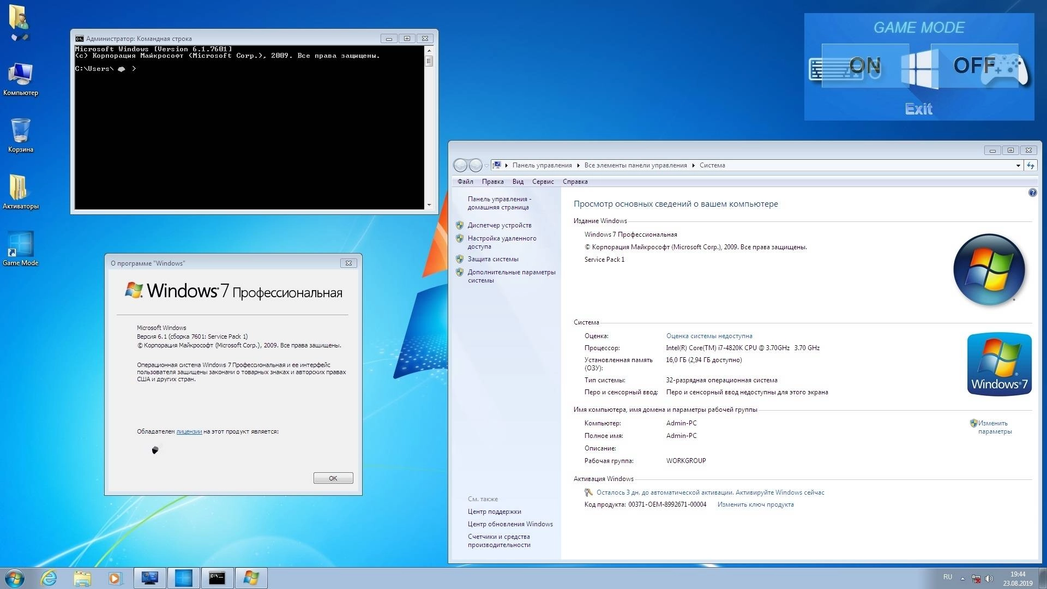The width and height of the screenshot is (1047, 589).
Task: Open the Активаторы folder on the desktop
Action: point(21,192)
